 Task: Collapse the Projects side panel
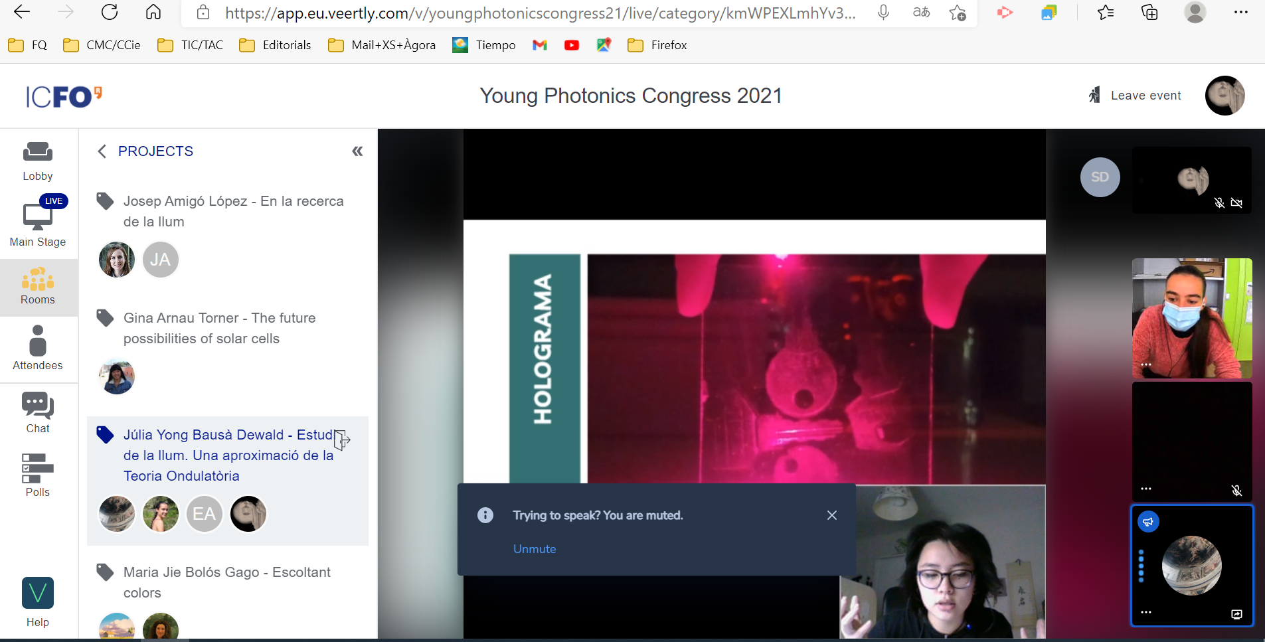coord(357,151)
